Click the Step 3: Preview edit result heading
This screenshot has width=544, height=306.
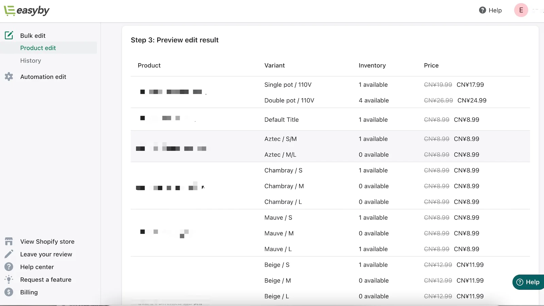[175, 40]
